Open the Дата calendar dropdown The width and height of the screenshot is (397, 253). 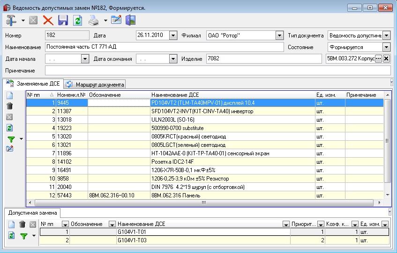point(173,36)
